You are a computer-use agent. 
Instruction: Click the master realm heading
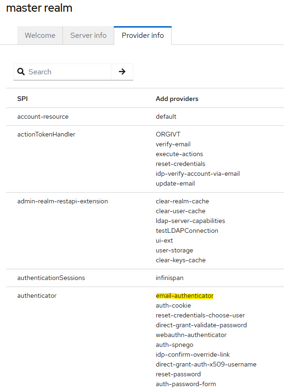(x=39, y=8)
